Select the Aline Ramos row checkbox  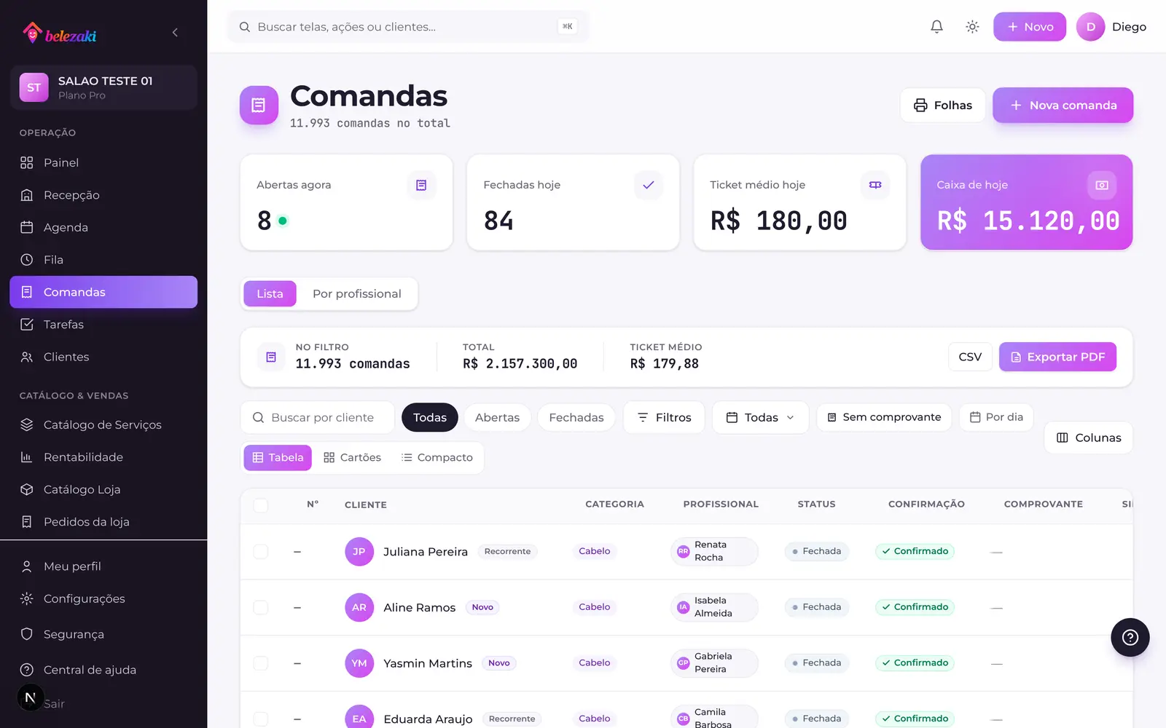click(x=261, y=607)
